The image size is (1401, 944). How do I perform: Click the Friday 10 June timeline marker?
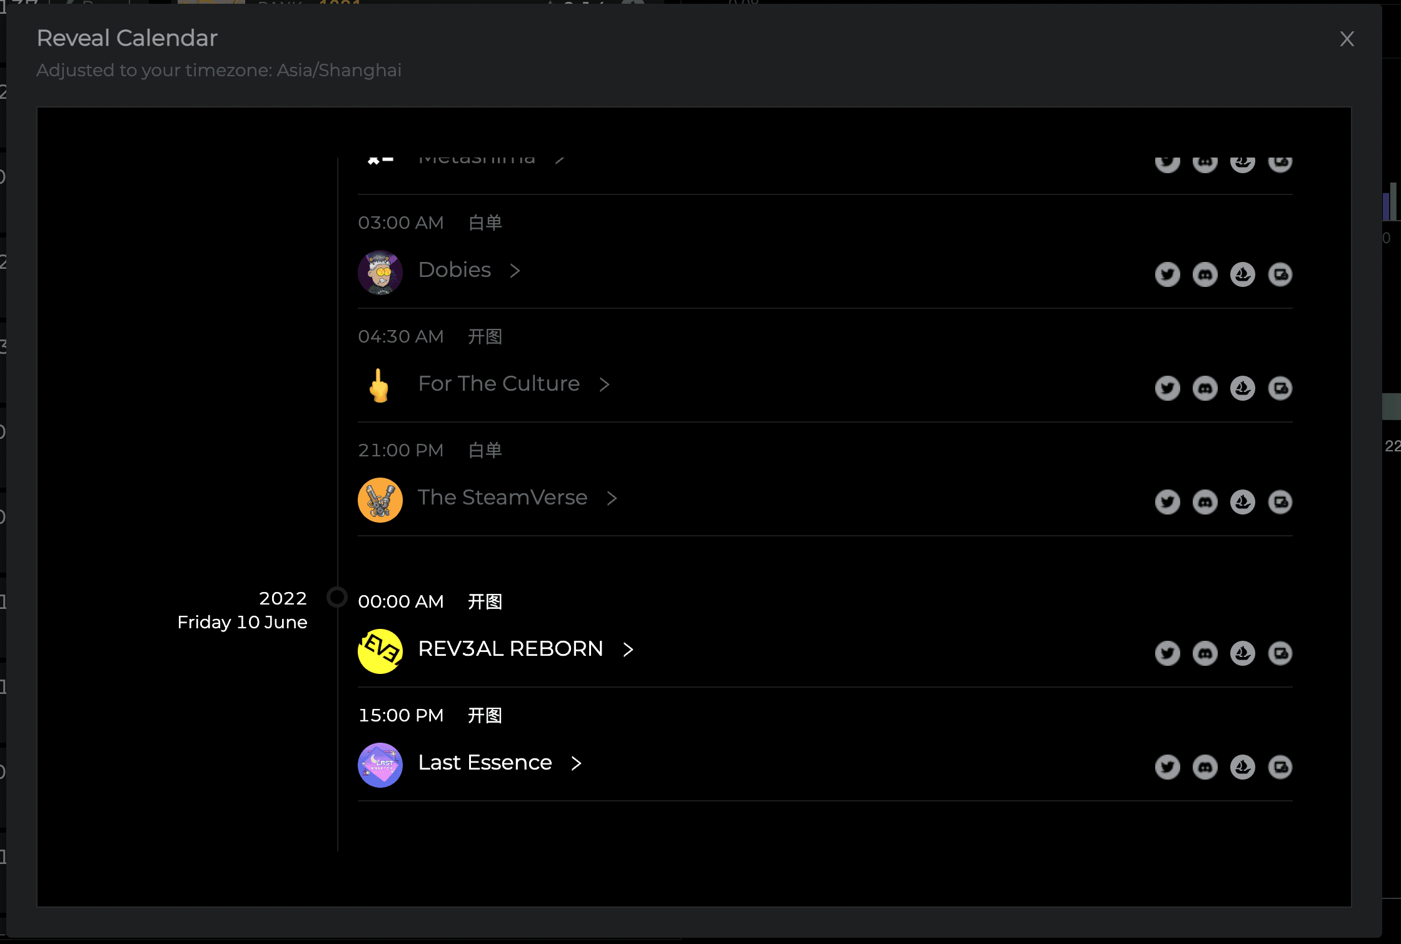[x=337, y=597]
